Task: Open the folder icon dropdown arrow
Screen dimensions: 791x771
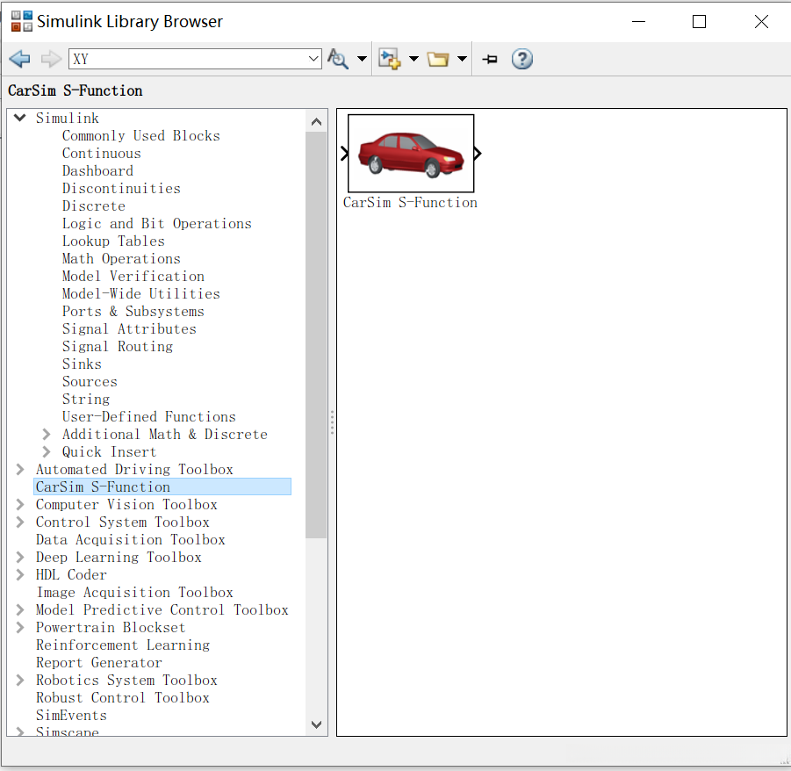Action: (x=462, y=59)
